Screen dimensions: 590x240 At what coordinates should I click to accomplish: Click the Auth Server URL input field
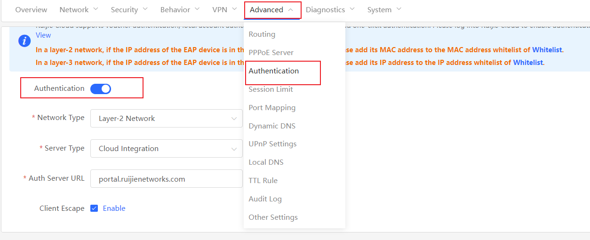166,179
